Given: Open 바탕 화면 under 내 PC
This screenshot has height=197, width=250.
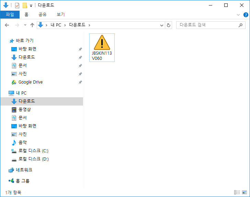Looking at the screenshot, I should coord(27,126).
